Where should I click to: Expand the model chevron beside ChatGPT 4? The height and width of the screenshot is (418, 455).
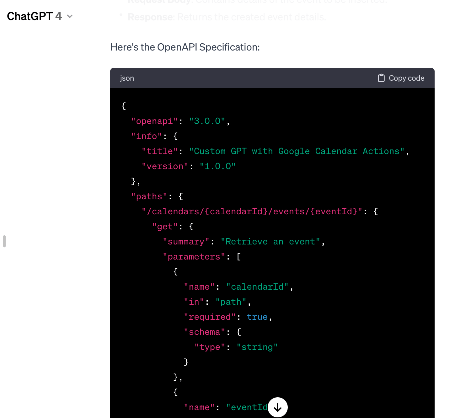(x=70, y=16)
